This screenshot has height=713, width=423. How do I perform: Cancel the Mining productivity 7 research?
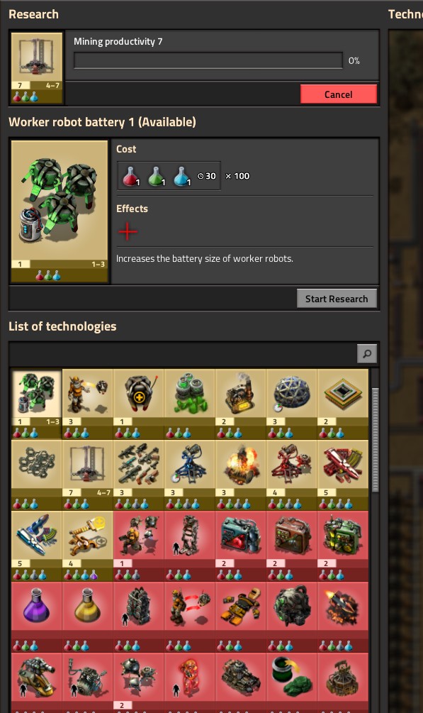338,94
